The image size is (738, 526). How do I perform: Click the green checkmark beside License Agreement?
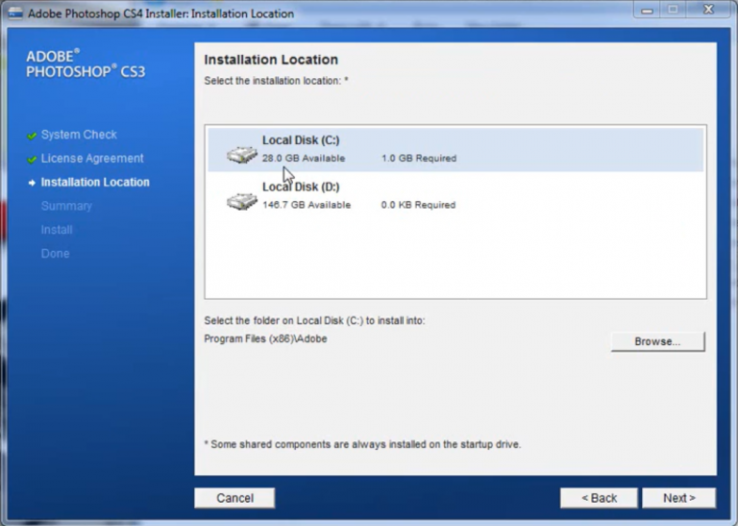tap(32, 160)
